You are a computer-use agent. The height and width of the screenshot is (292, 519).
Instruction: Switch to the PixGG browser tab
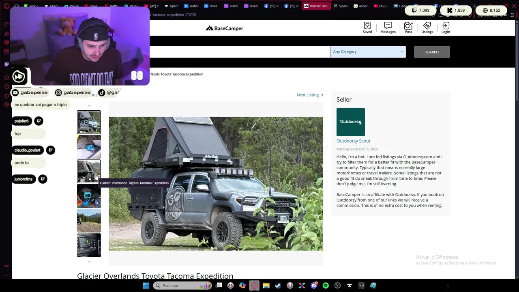pyautogui.click(x=71, y=6)
